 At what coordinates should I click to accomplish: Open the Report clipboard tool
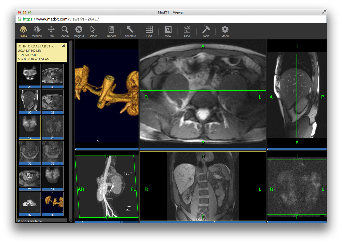(111, 31)
